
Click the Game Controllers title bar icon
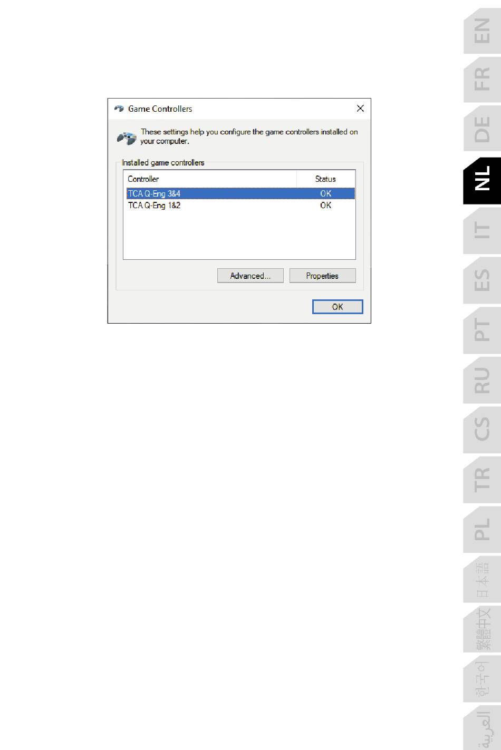[x=119, y=109]
